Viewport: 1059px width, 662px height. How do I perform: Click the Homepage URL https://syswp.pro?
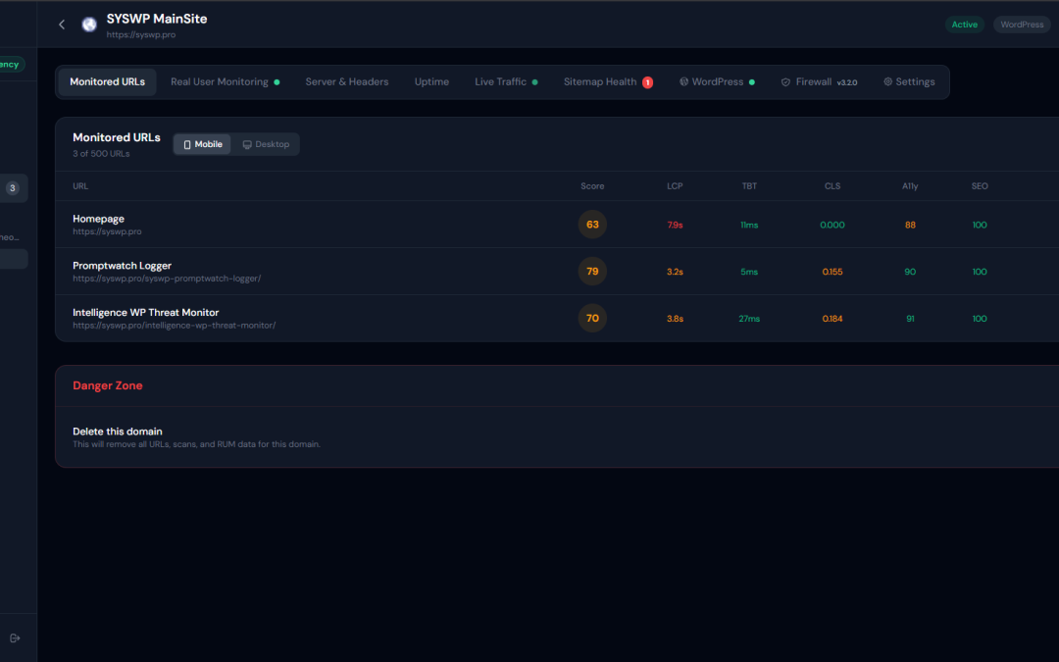(107, 231)
